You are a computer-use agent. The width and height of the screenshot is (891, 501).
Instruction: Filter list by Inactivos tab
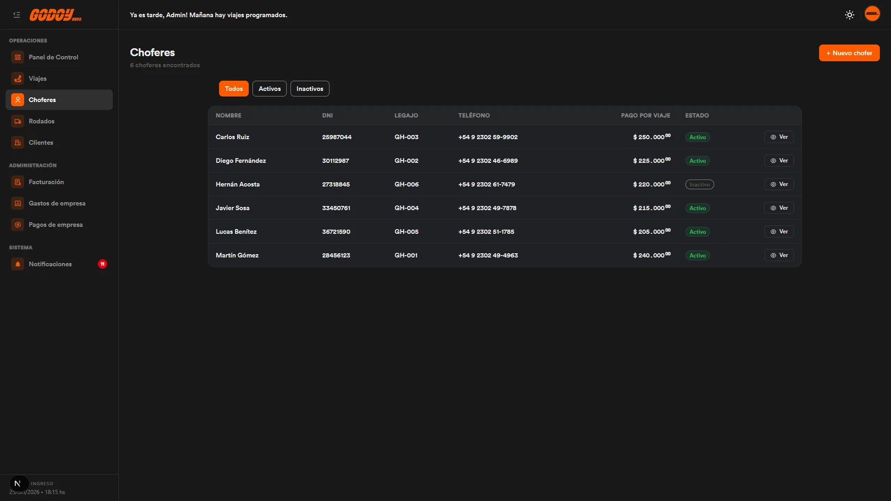tap(310, 89)
